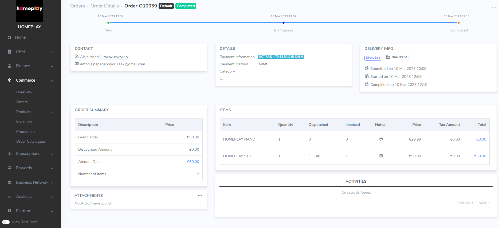Open the order actions ellipsis menu

494,7
